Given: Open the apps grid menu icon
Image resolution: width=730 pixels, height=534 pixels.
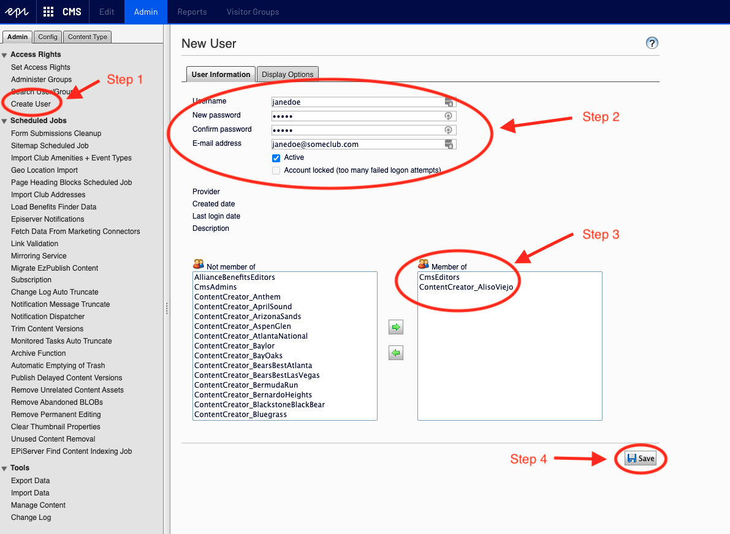Looking at the screenshot, I should (x=48, y=12).
